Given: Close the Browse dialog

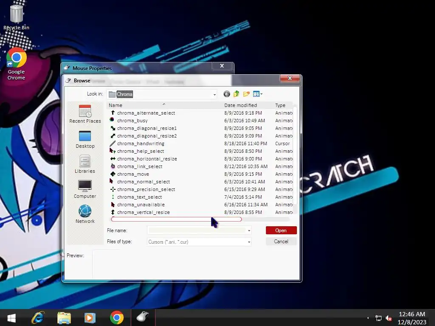Looking at the screenshot, I should coord(290,78).
